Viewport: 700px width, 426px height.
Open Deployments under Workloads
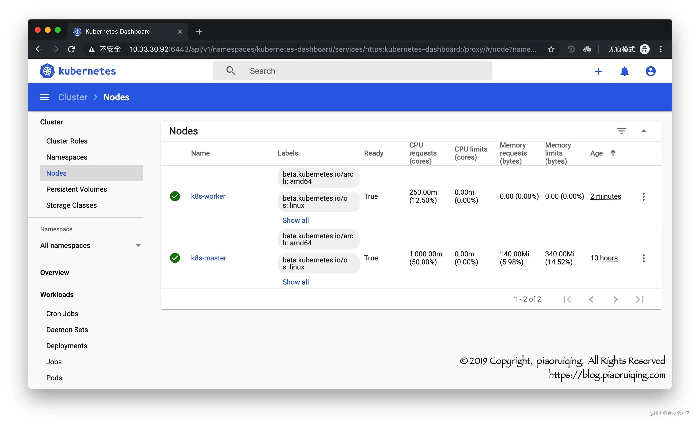click(66, 346)
